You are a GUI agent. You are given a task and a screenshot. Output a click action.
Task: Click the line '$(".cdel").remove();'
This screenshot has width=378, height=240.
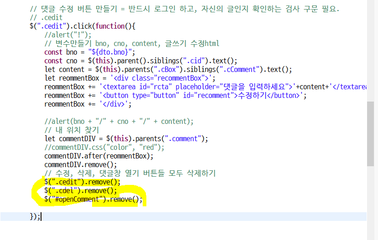click(81, 191)
